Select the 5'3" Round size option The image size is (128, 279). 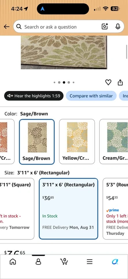pyautogui.click(x=116, y=209)
